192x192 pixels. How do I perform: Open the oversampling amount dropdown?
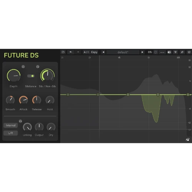point(162,52)
